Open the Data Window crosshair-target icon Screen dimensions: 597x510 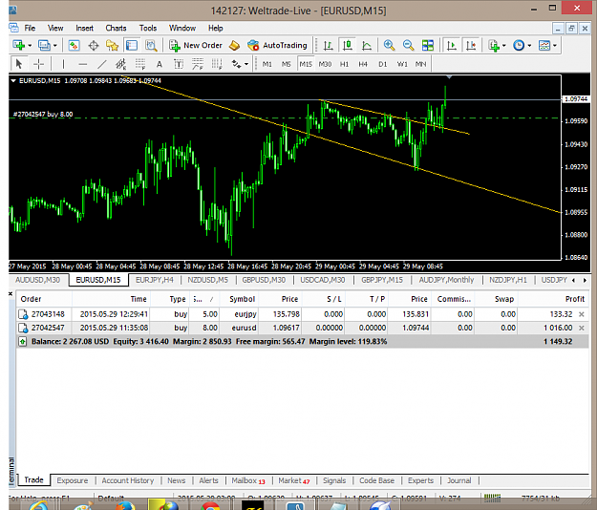coord(94,46)
